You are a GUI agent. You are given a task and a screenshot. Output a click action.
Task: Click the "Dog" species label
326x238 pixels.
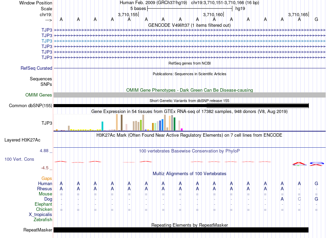(48, 199)
